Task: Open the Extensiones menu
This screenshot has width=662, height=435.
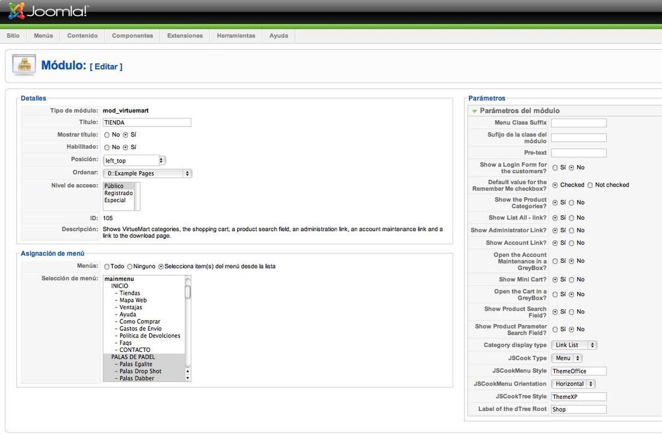Action: [185, 35]
